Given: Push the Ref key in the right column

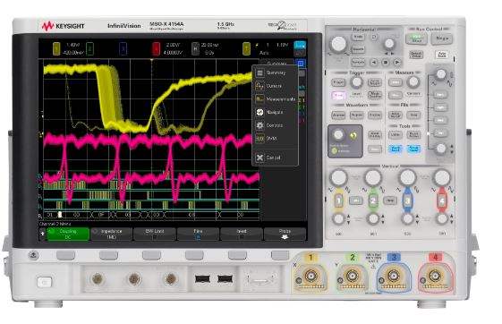Looking at the screenshot, I should (440, 132).
